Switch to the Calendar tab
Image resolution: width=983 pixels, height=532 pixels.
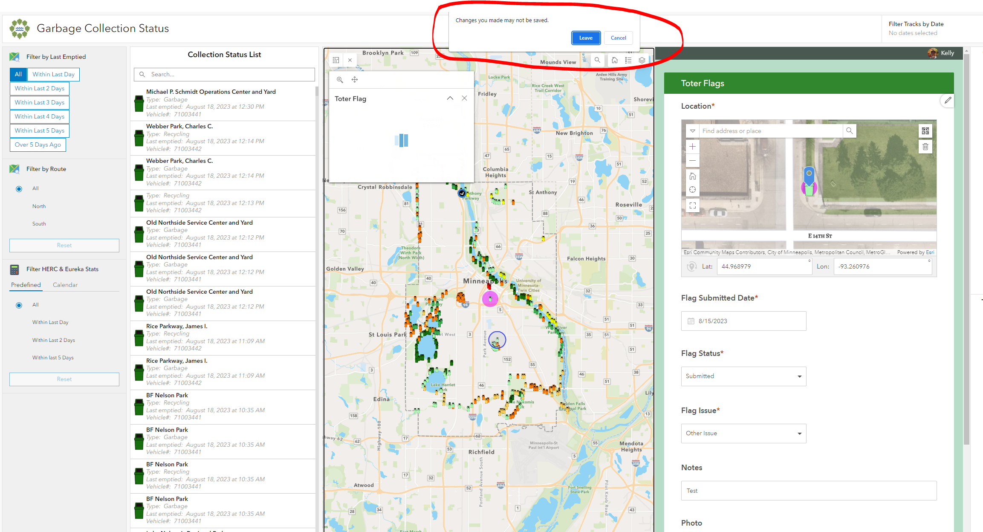[x=65, y=285]
